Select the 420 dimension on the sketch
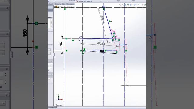Viewport: 194px width, 109px height. point(102,51)
